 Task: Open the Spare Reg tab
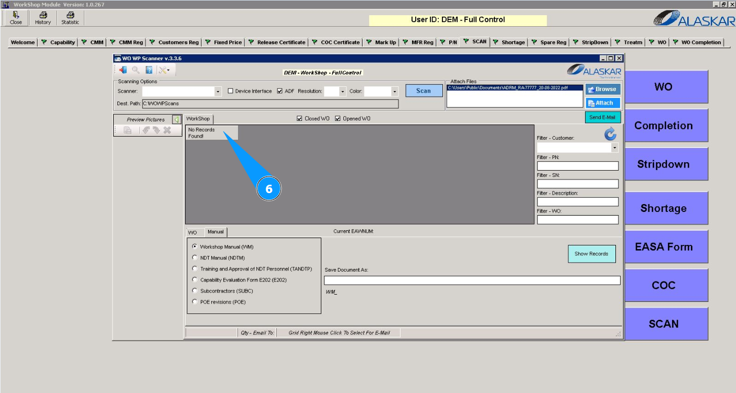(549, 42)
